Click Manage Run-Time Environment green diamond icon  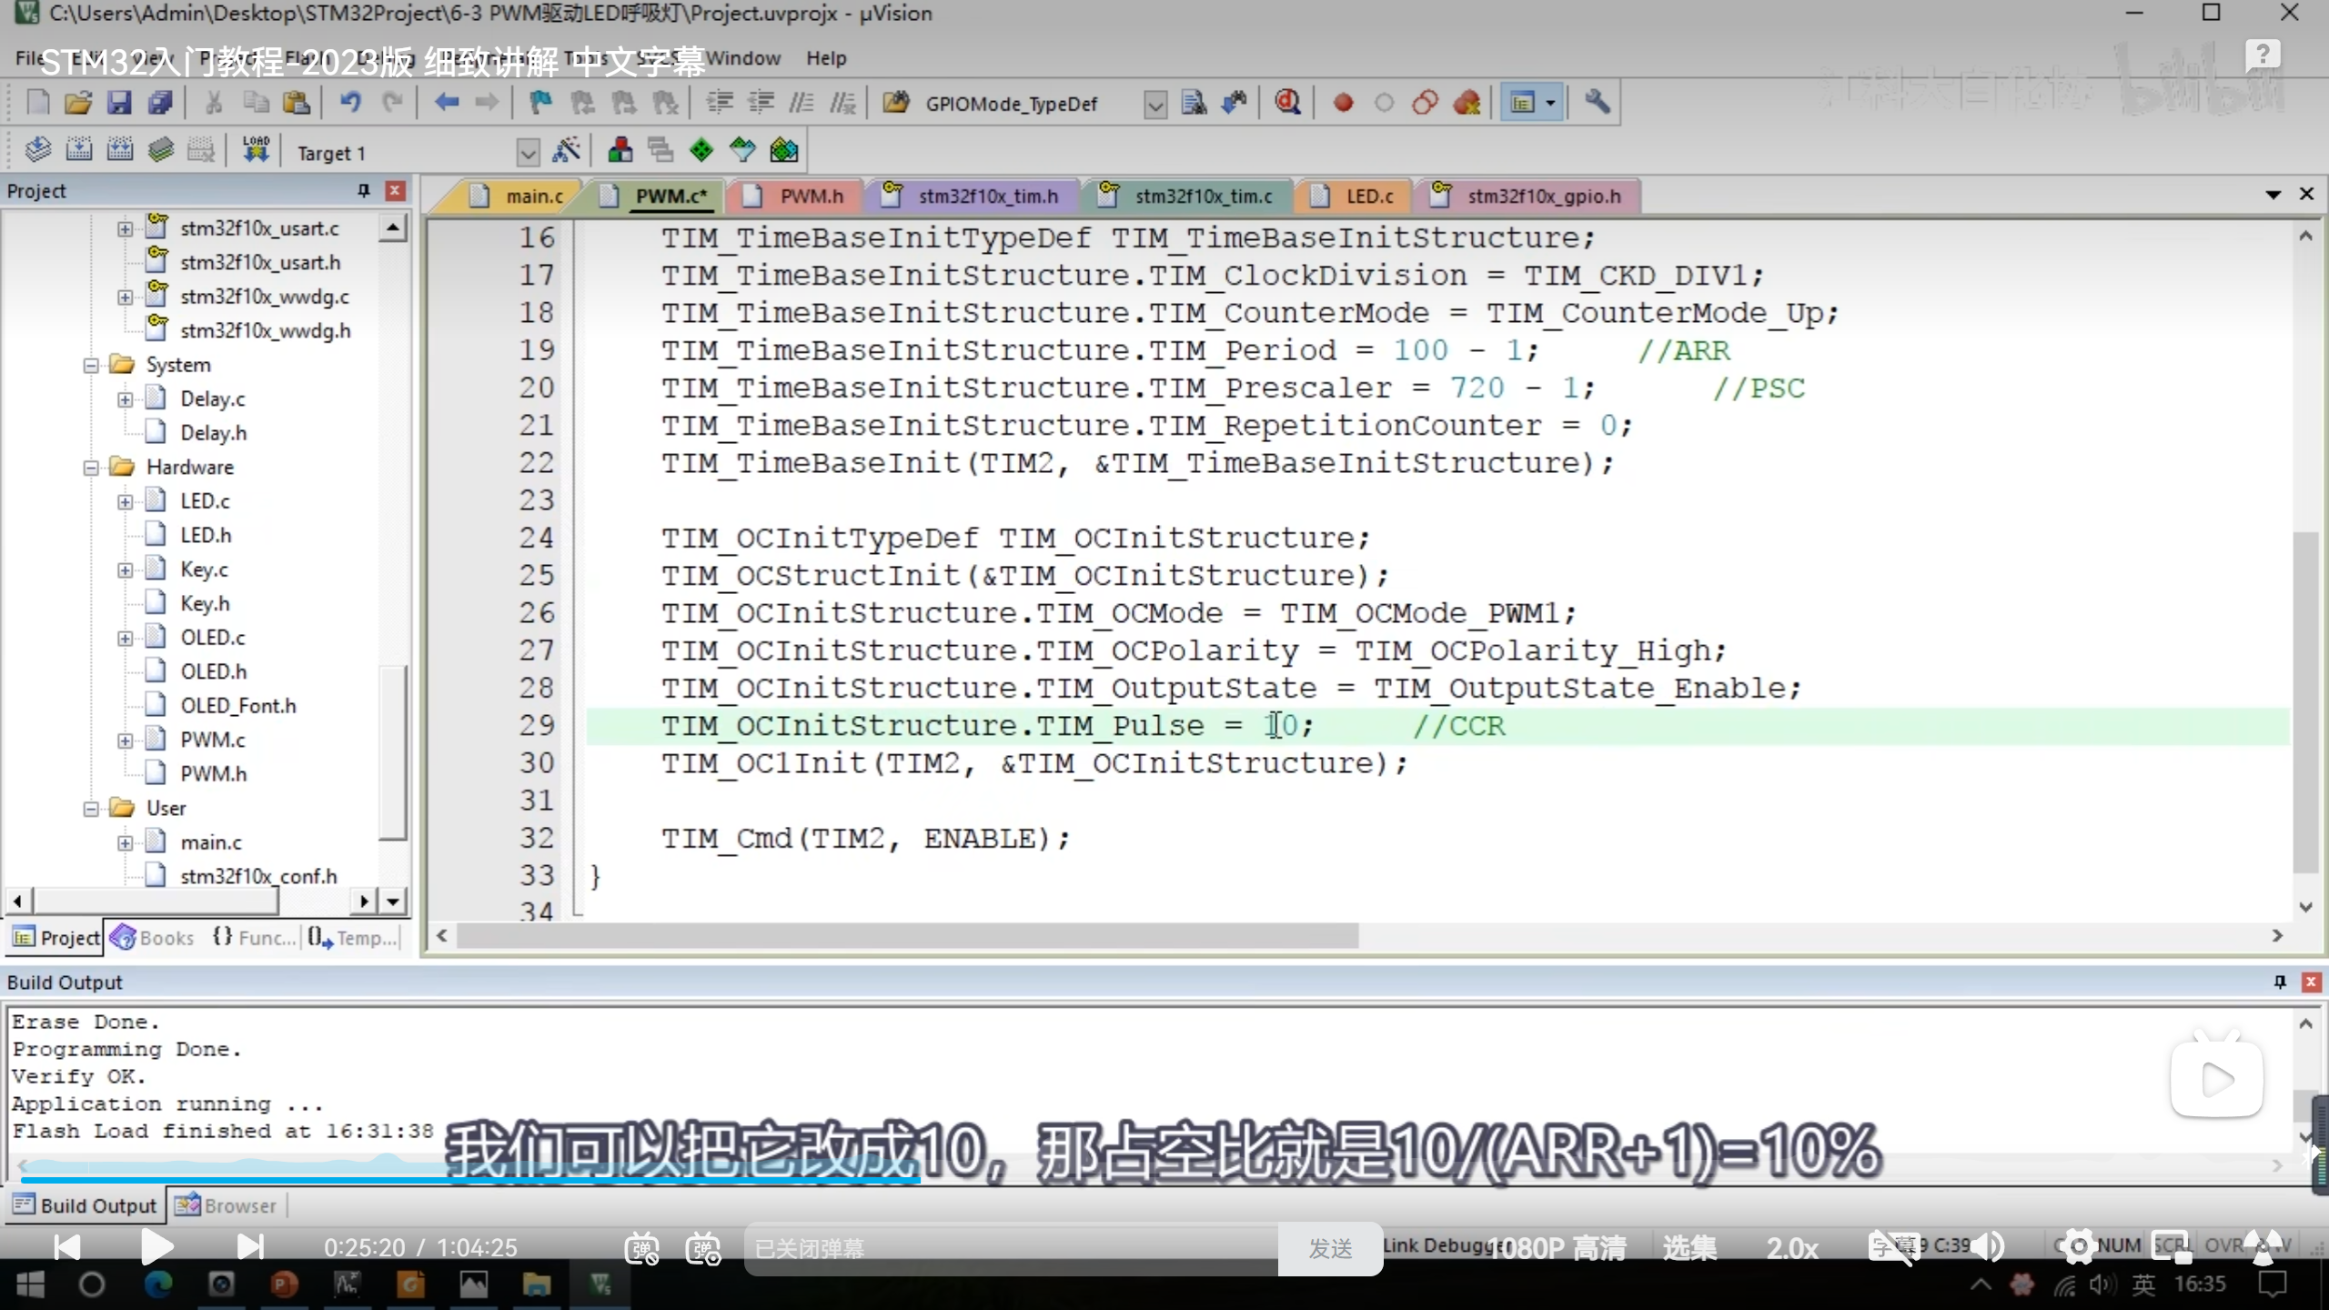(701, 150)
